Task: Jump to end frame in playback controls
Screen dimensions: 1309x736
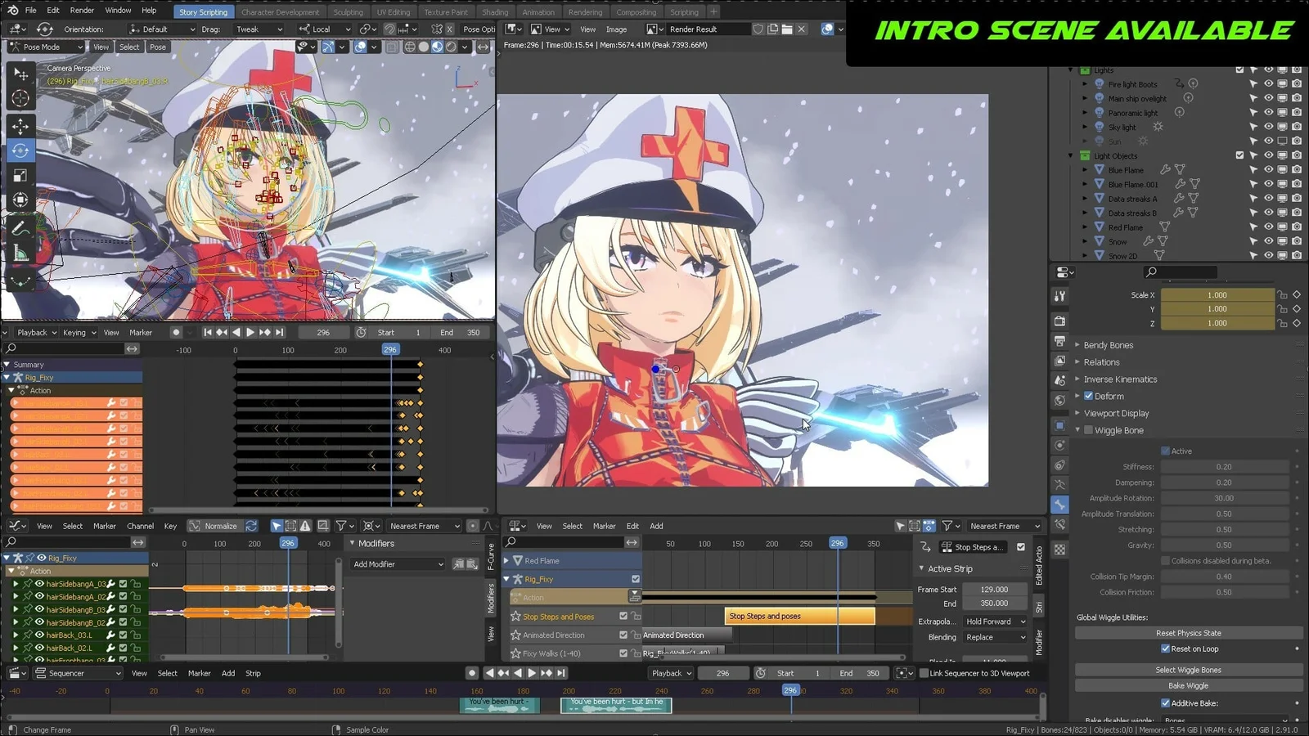Action: [x=280, y=332]
